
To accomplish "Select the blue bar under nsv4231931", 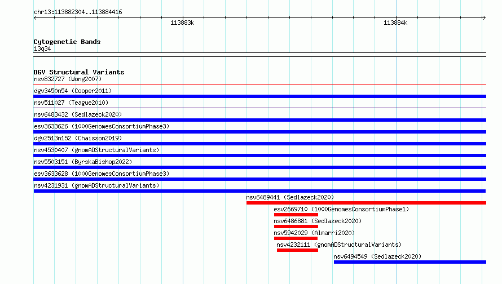I will [259, 191].
